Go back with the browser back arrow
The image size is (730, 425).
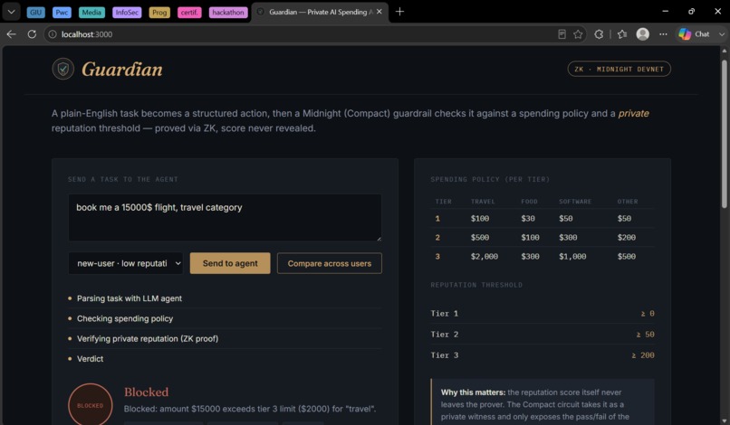coord(11,34)
